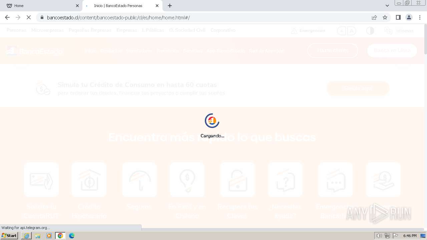Open the lightbulb card icon
Image resolution: width=427 pixels, height=240 pixels.
pos(187,179)
